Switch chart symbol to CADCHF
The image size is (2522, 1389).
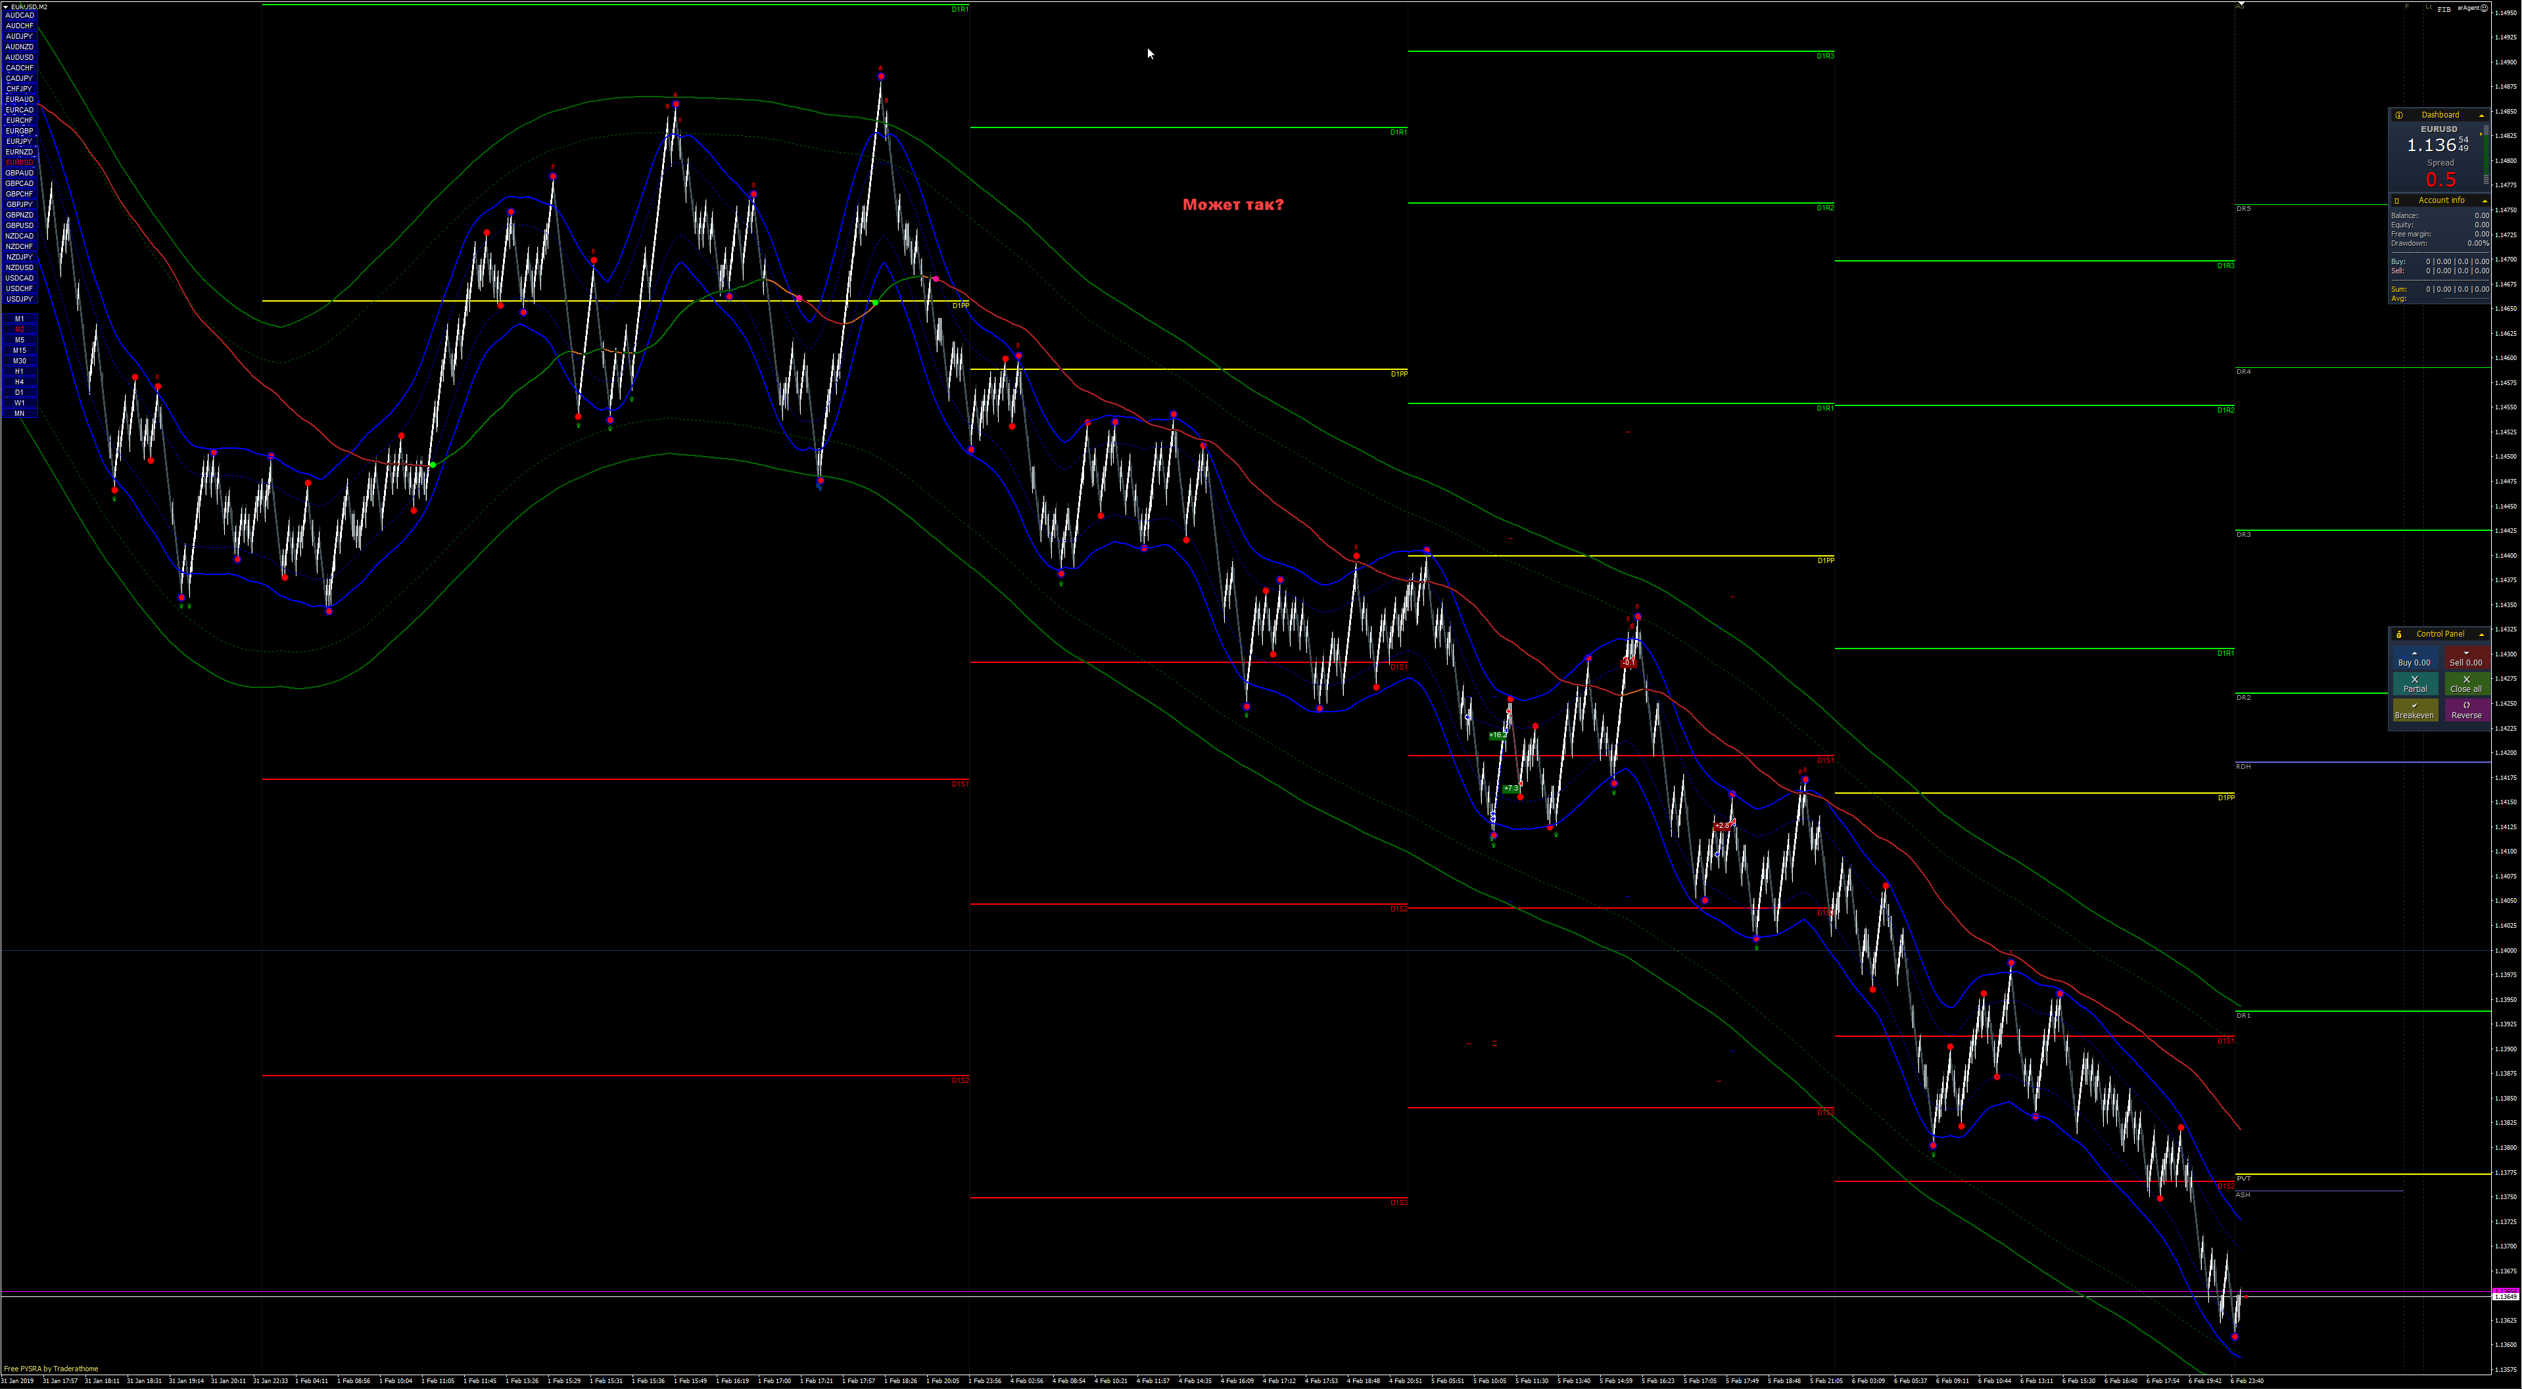tap(20, 68)
